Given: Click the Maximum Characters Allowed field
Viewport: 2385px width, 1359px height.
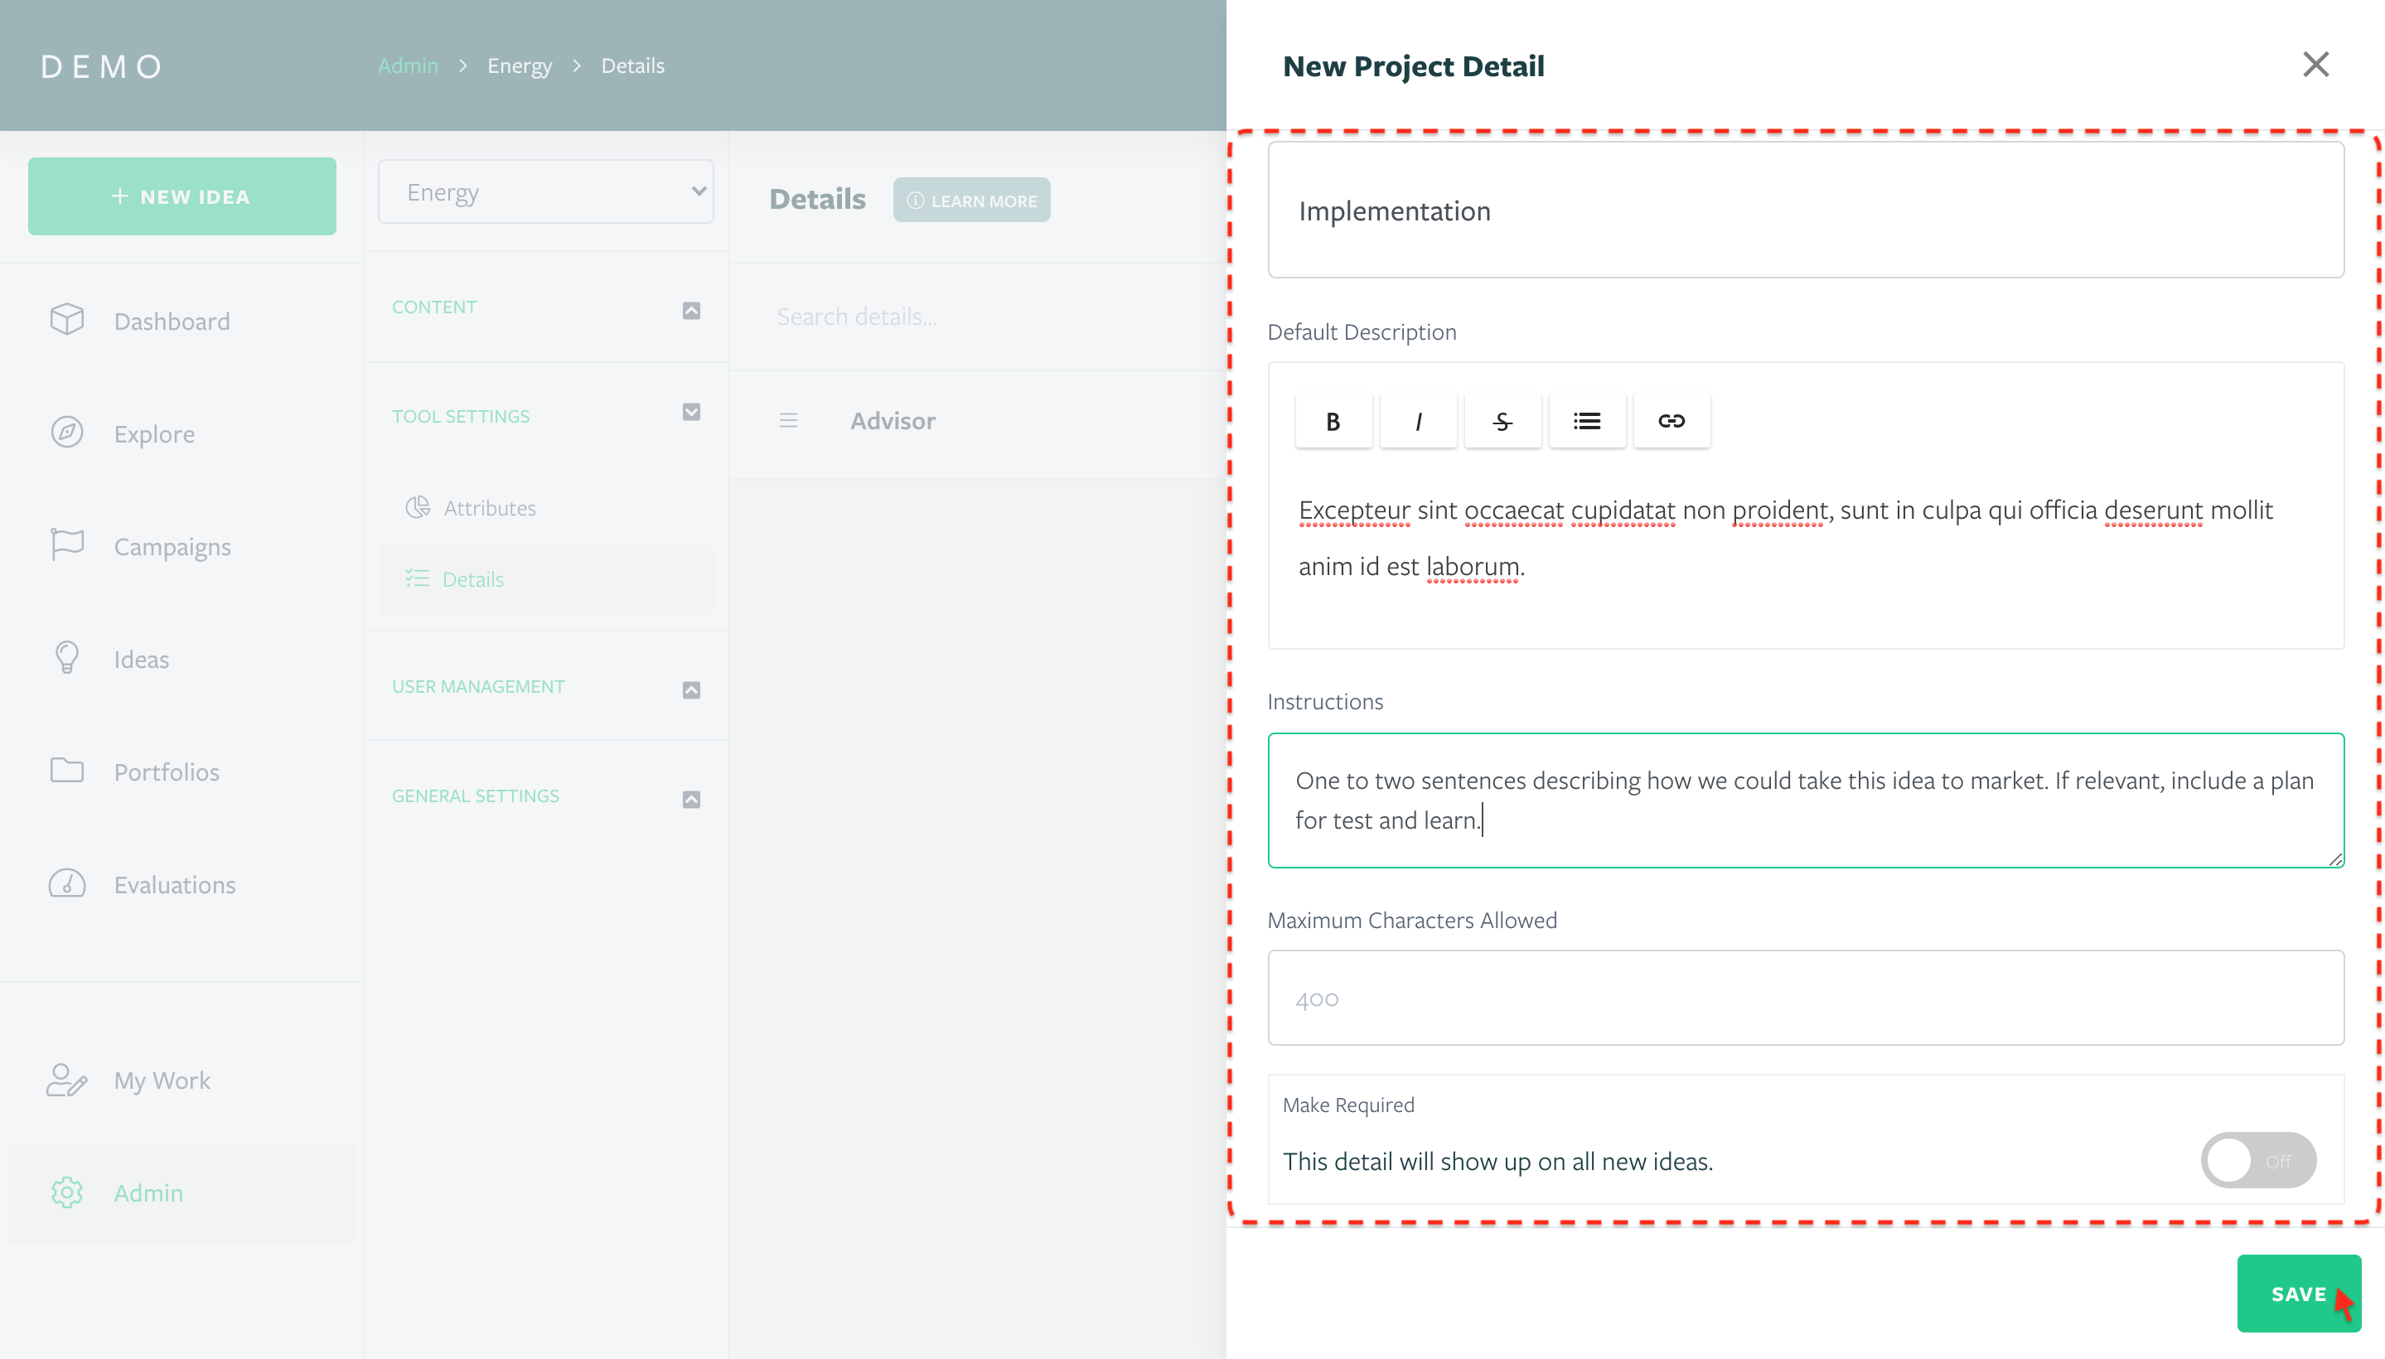Looking at the screenshot, I should pyautogui.click(x=1805, y=998).
